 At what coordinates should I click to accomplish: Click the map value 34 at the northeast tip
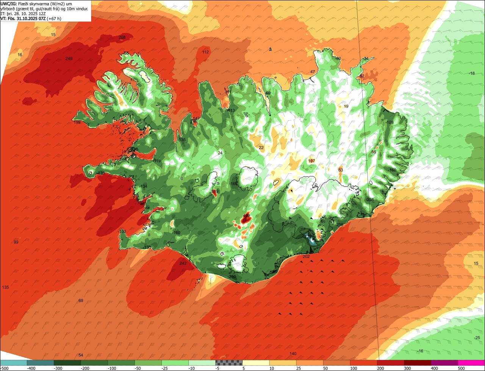coord(366,58)
